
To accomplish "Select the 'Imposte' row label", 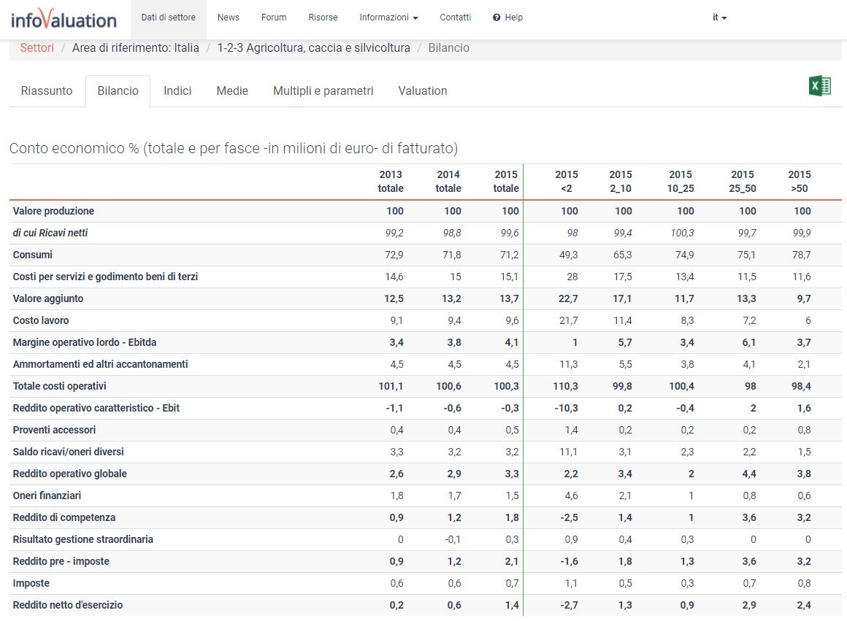I will 31,583.
